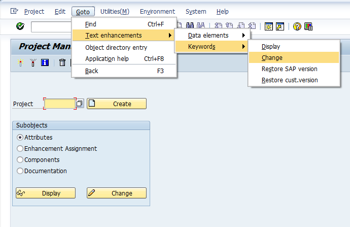
Task: Choose Application help menu entry
Action: click(x=124, y=58)
